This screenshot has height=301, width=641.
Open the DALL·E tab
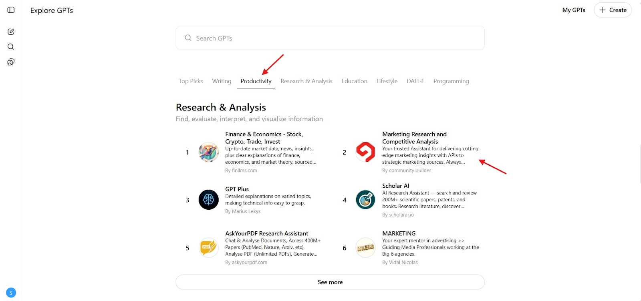tap(415, 81)
